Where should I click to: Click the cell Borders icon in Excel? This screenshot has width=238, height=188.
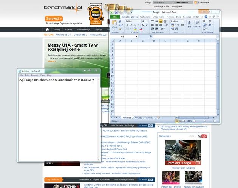coord(128,29)
